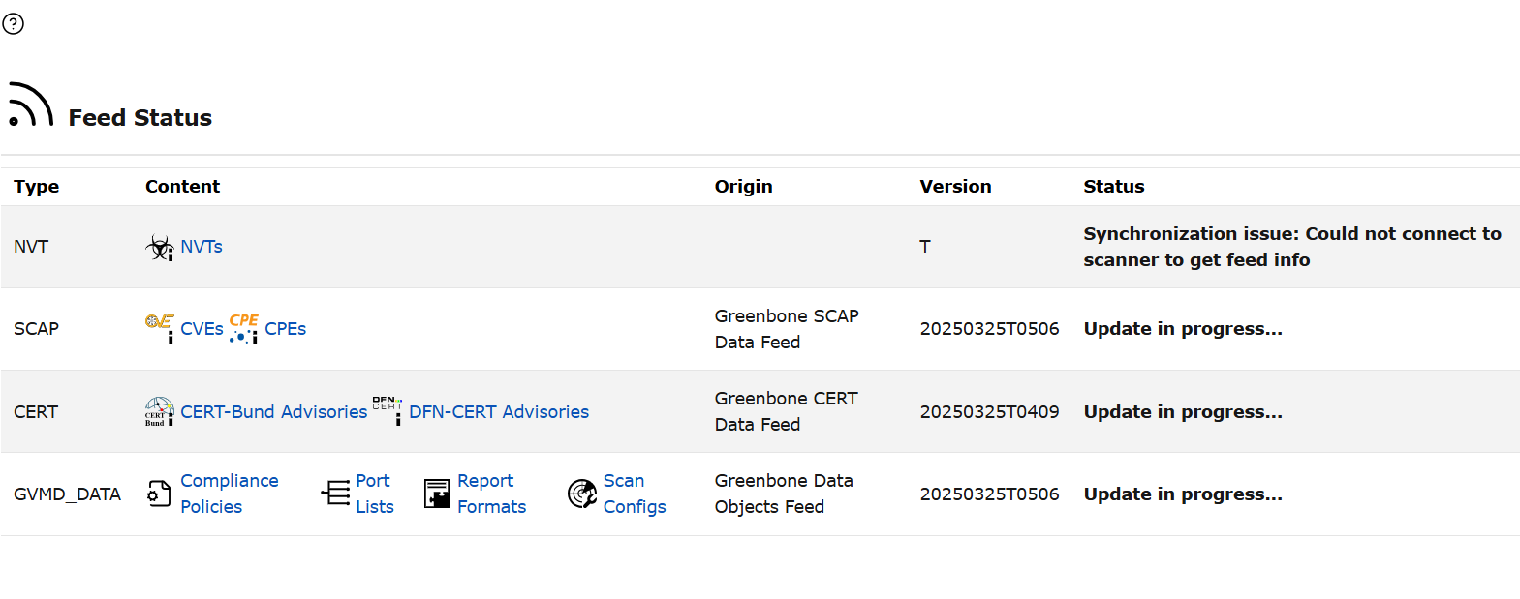Open CERT-Bund Advisories link
This screenshot has width=1520, height=599.
pos(274,412)
